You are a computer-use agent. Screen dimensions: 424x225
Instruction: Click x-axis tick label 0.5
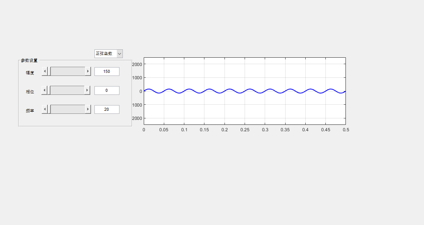(x=346, y=130)
